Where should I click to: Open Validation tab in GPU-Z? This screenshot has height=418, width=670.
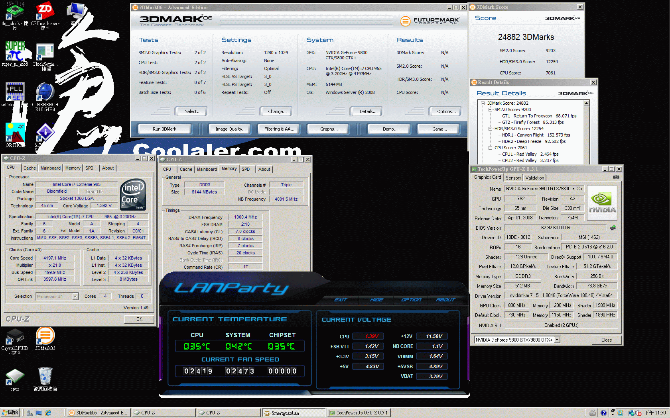click(x=534, y=178)
